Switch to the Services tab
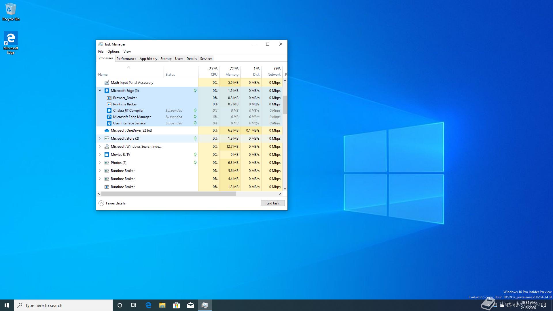 click(x=206, y=59)
